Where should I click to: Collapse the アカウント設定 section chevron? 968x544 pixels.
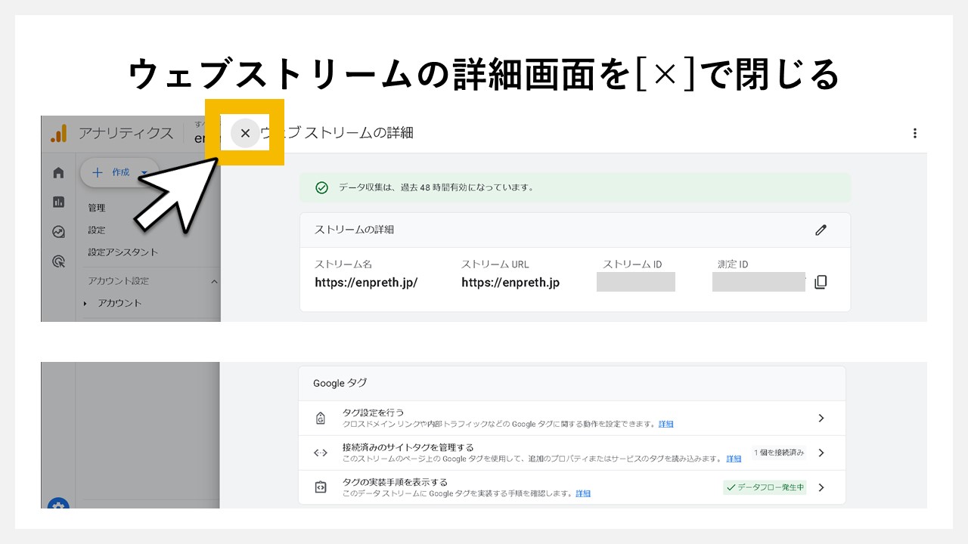tap(213, 280)
